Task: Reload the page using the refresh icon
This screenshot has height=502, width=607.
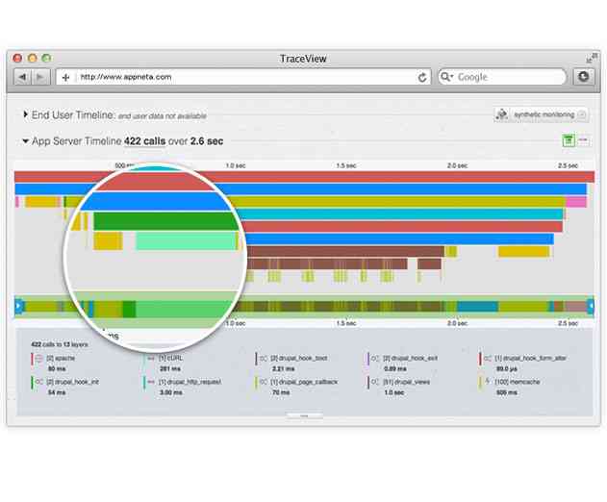Action: coord(422,77)
